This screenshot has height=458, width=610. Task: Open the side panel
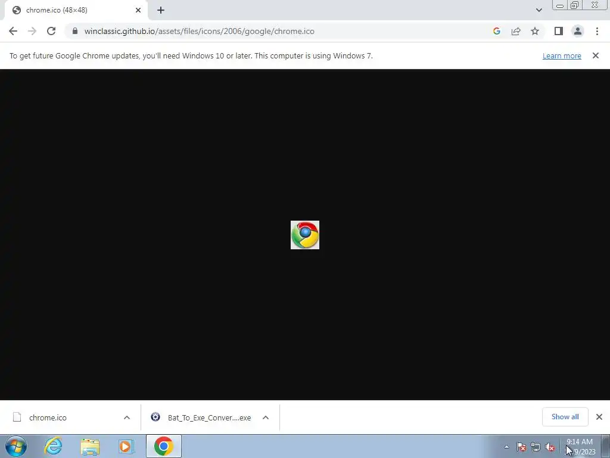[559, 31]
